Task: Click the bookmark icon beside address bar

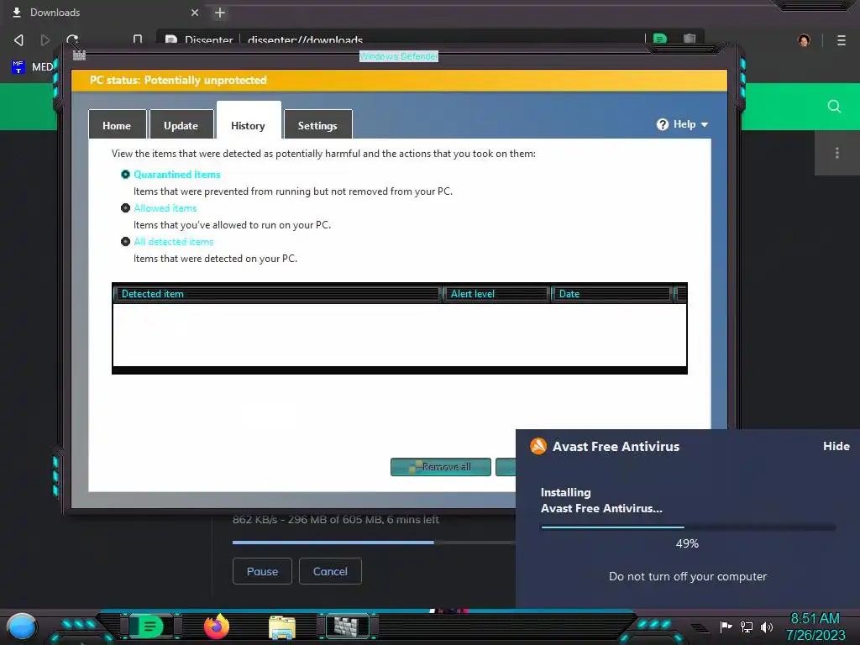Action: click(138, 39)
